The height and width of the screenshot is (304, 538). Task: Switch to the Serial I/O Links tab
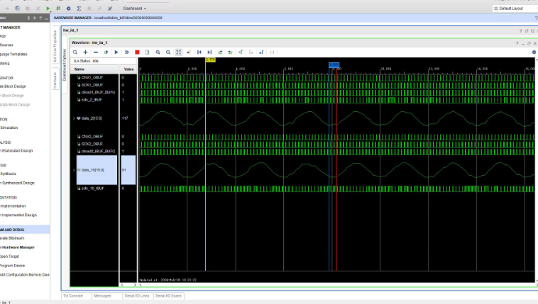pos(137,295)
